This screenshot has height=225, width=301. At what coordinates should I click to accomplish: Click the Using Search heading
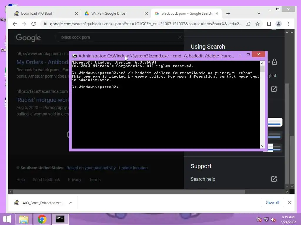[x=208, y=47]
